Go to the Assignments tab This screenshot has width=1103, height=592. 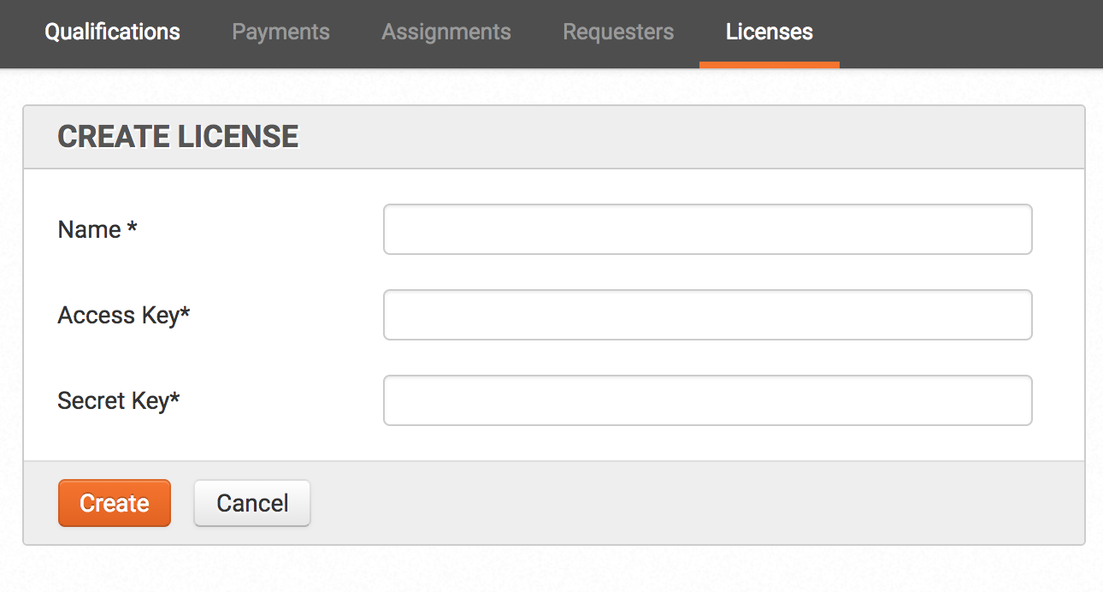[x=446, y=33]
